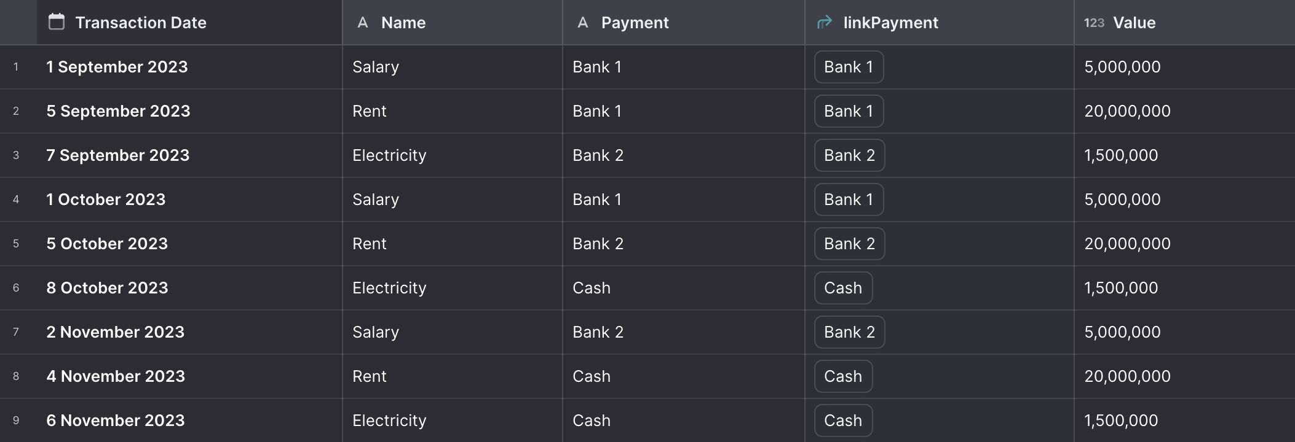Screen dimensions: 1295x442
Task: Click the Electricity name cell in row 3
Action: [452, 155]
